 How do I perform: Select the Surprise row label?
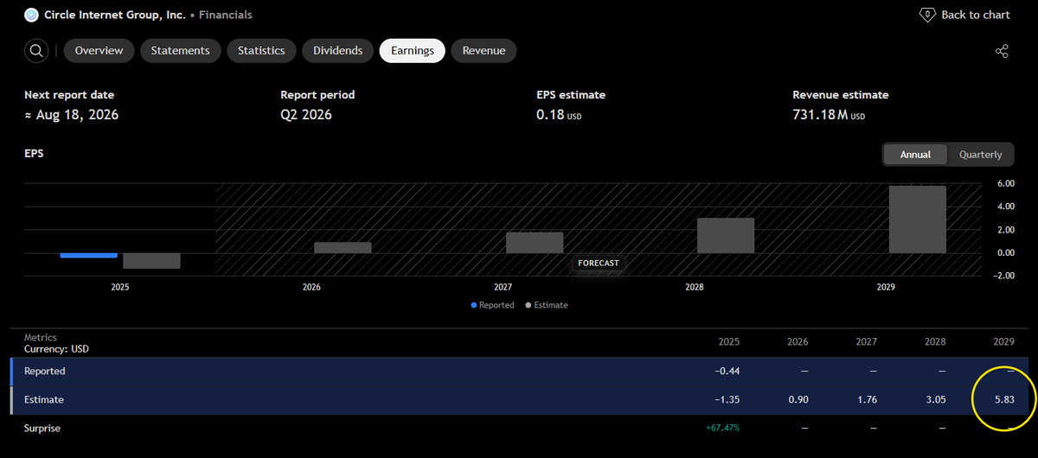coord(42,428)
